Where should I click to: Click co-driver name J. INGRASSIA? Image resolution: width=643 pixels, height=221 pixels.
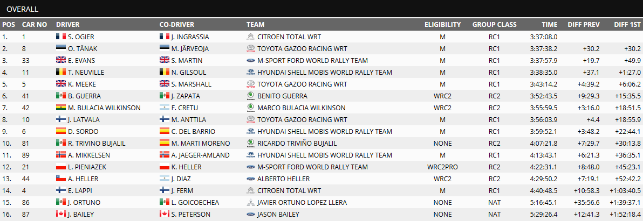190,37
